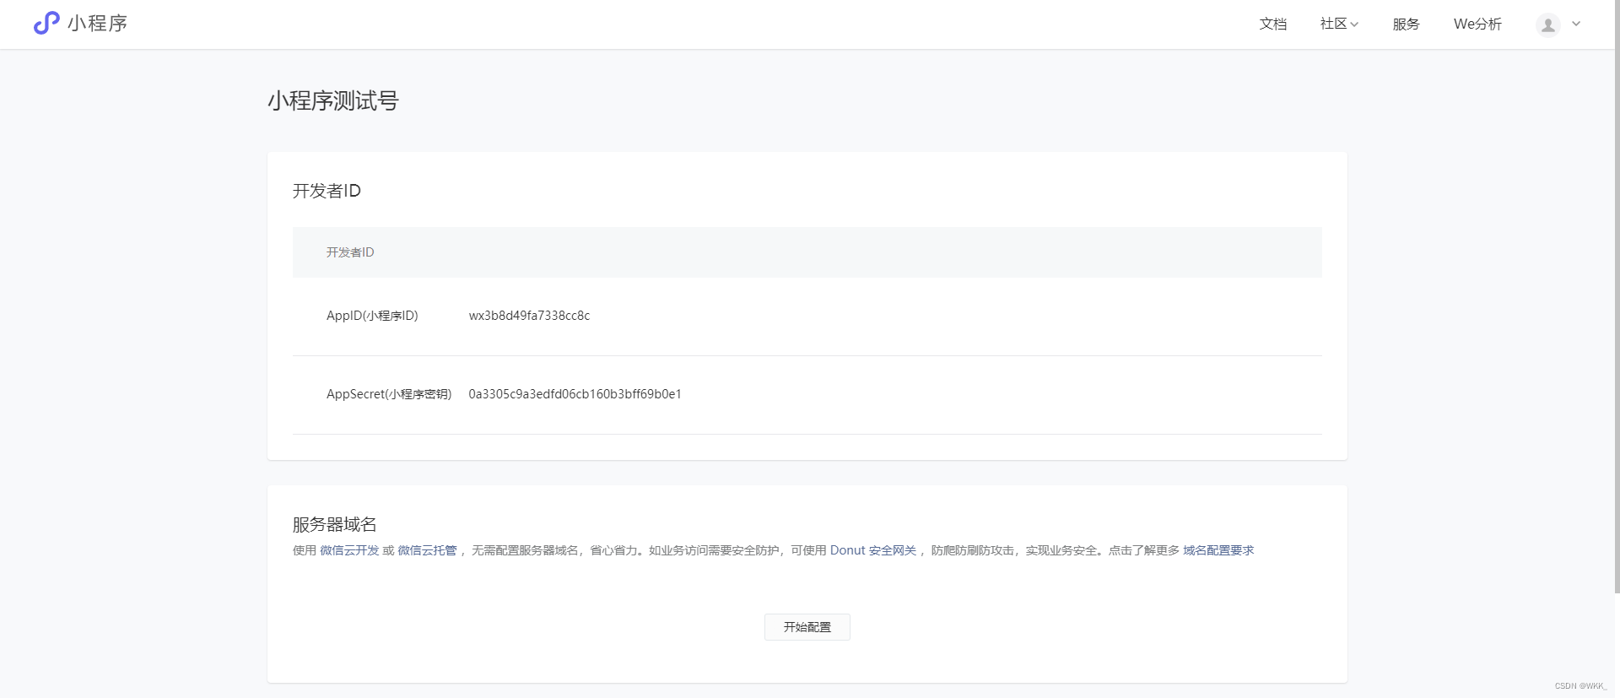Follow the Donut 安全网关 link
1620x698 pixels.
click(x=873, y=550)
